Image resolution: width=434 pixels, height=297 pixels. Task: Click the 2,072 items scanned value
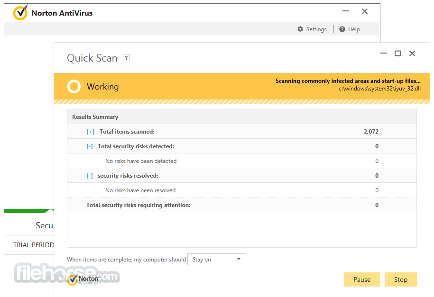click(371, 132)
